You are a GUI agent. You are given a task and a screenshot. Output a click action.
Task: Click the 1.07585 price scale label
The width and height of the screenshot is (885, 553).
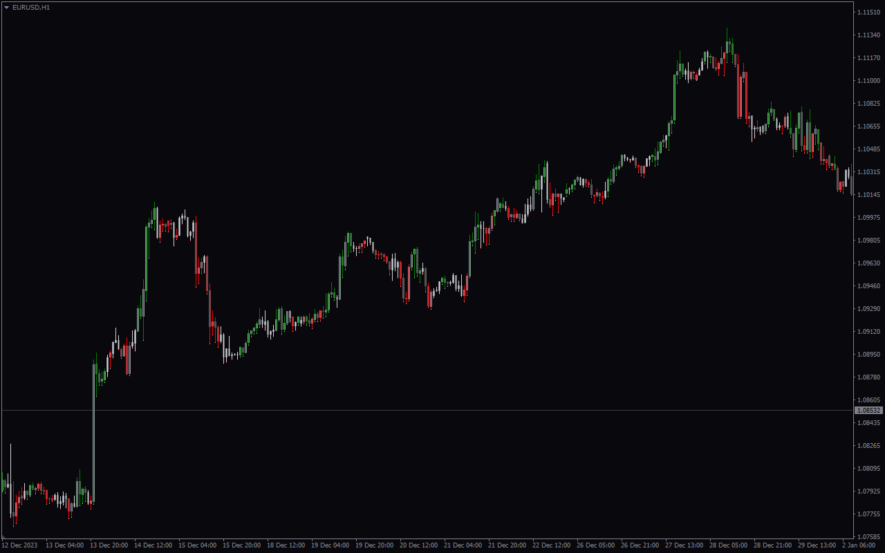869,536
